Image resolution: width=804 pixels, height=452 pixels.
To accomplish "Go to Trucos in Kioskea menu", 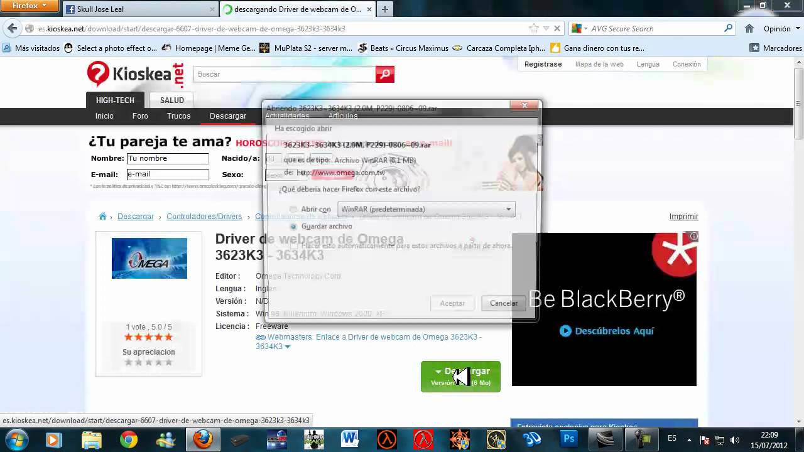I will [x=178, y=116].
